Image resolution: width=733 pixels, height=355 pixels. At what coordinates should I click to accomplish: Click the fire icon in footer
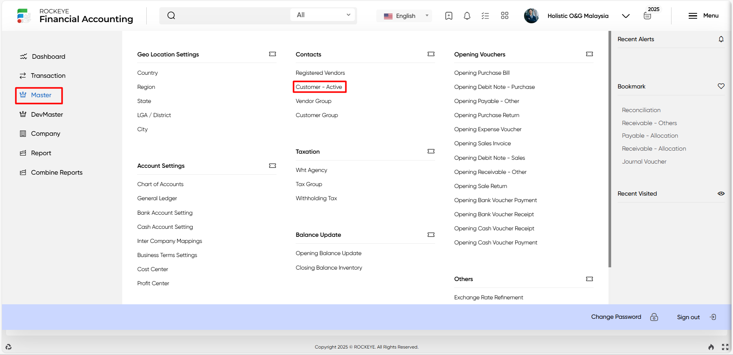711,347
